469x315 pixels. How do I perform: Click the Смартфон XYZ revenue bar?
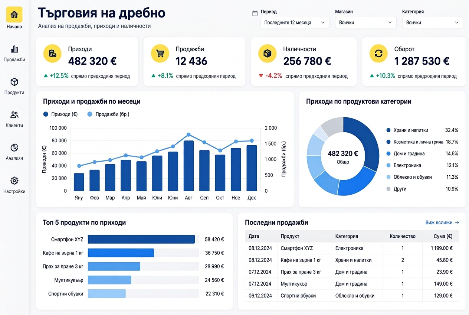click(x=141, y=239)
